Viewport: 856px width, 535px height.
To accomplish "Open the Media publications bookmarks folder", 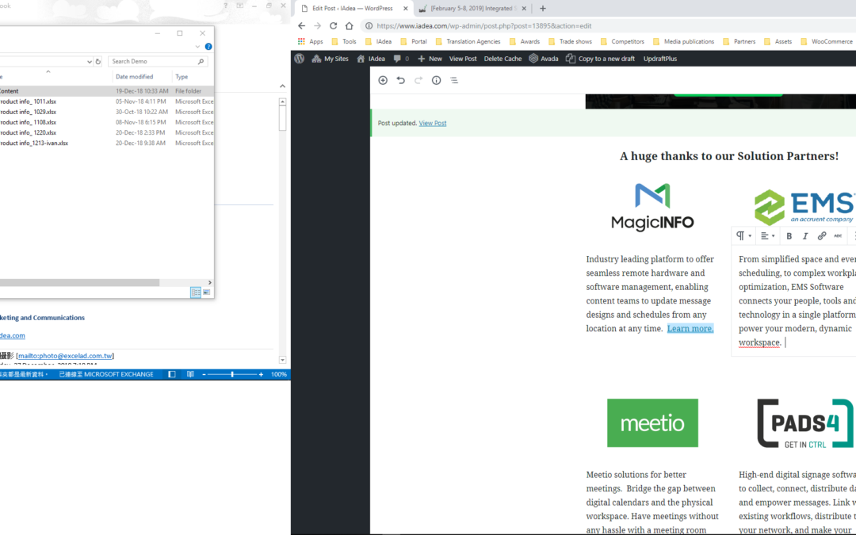I will click(x=683, y=41).
